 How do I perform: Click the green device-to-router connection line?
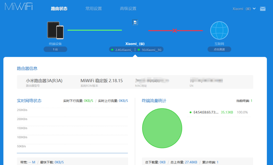click(95, 30)
